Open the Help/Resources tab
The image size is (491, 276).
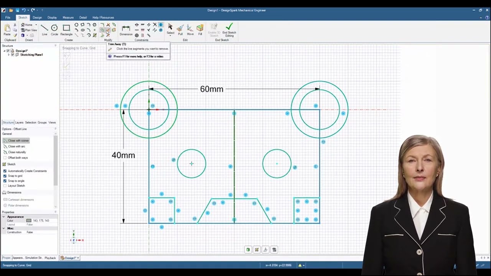tap(103, 18)
